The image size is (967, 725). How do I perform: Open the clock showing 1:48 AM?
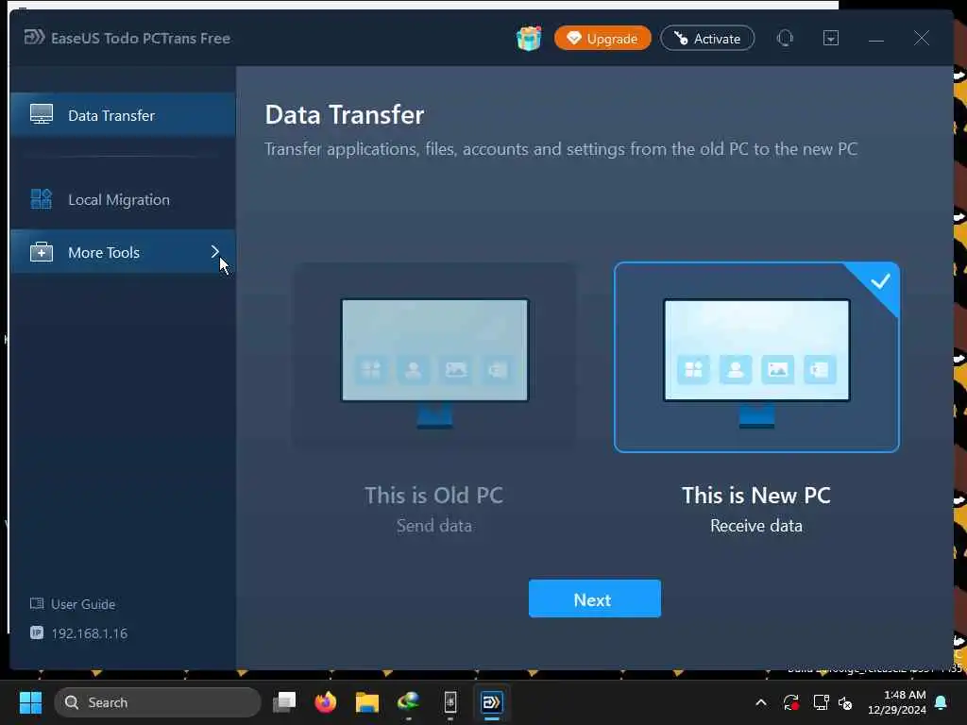(897, 702)
